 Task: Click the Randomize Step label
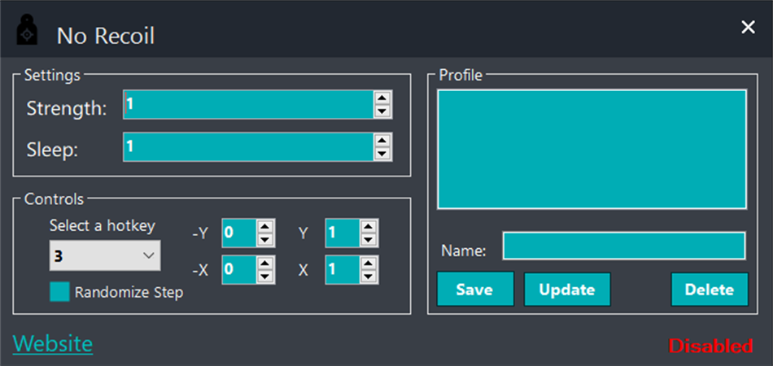(x=129, y=293)
